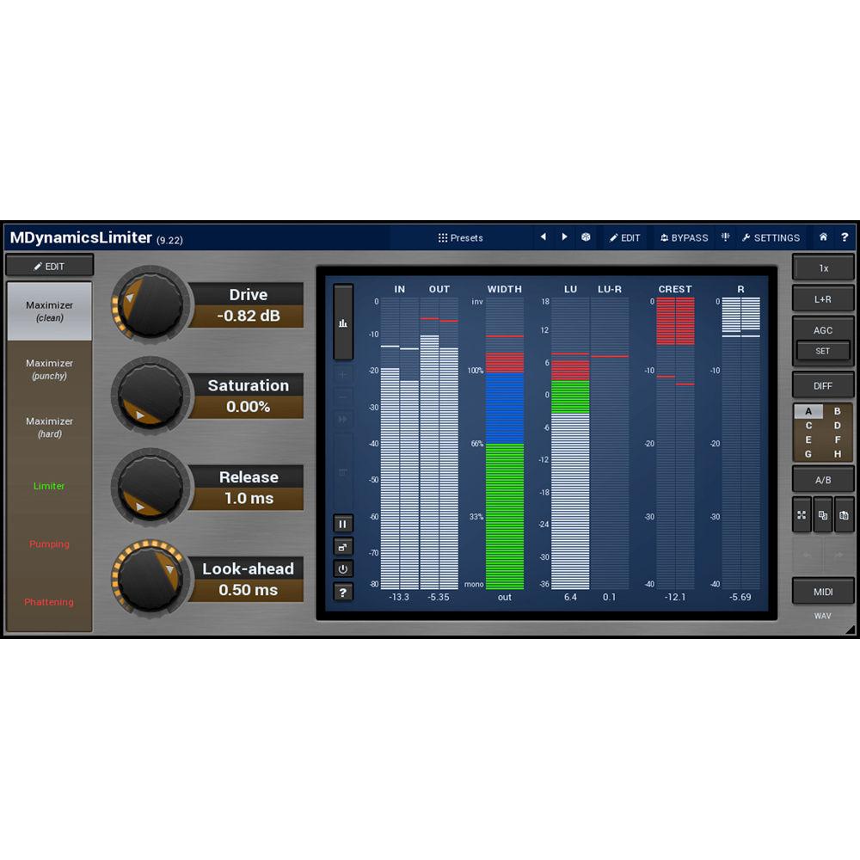Click the randomize dice icon in top bar

pyautogui.click(x=585, y=237)
